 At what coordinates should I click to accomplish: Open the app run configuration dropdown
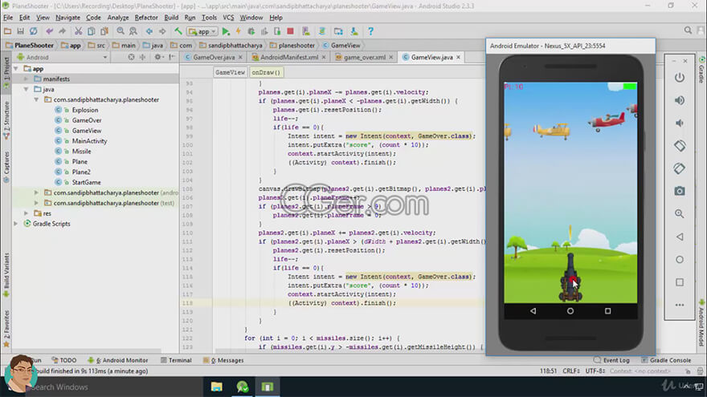[x=203, y=31]
